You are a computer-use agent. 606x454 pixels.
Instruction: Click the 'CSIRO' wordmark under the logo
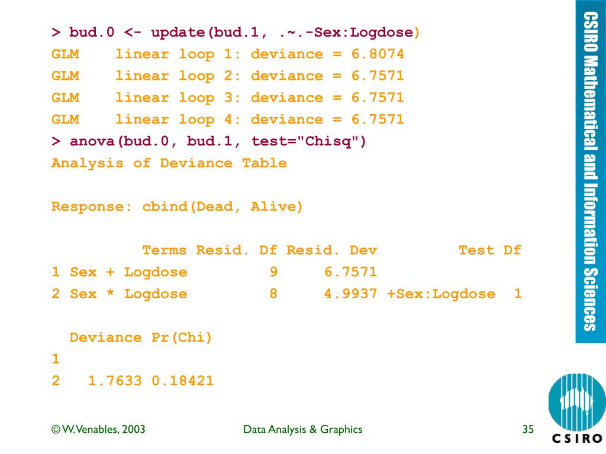point(578,439)
